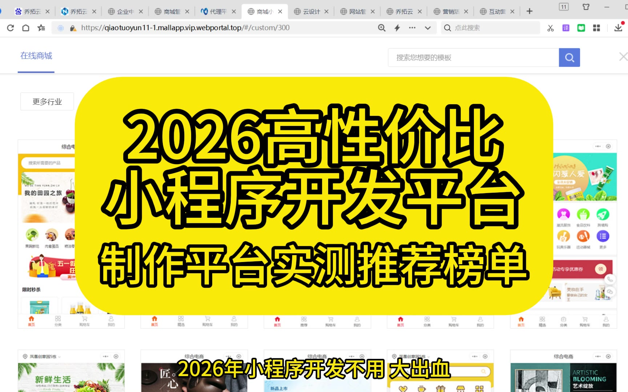Viewport: 628px width, 392px height.
Task: Open the browser downloads icon
Action: [x=618, y=28]
